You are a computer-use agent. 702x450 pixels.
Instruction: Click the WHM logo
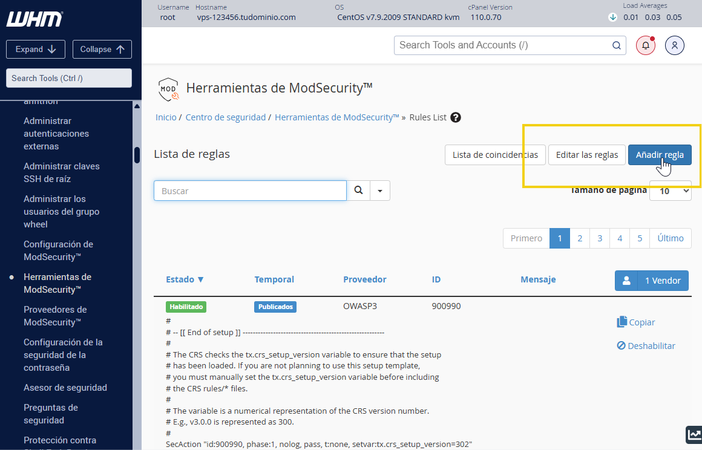[34, 19]
